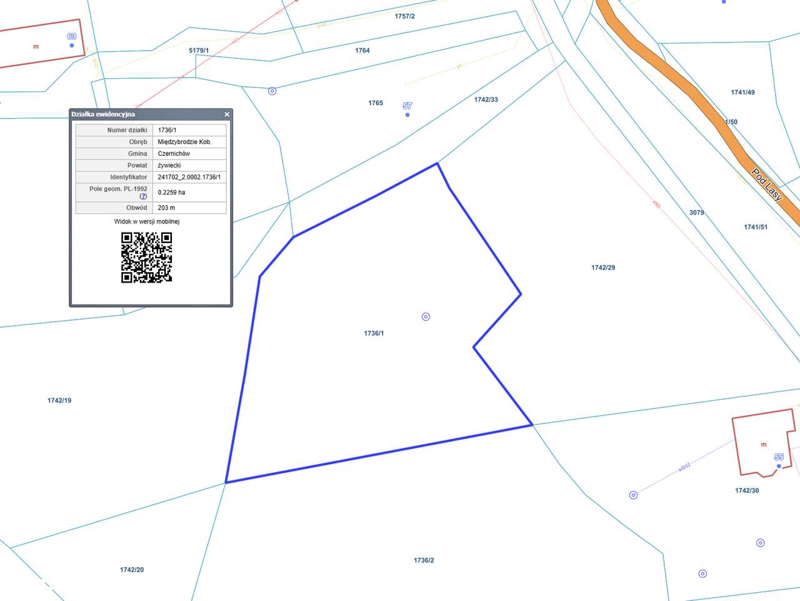
Task: Click the circle marker left of parcel 1765
Action: tap(272, 91)
